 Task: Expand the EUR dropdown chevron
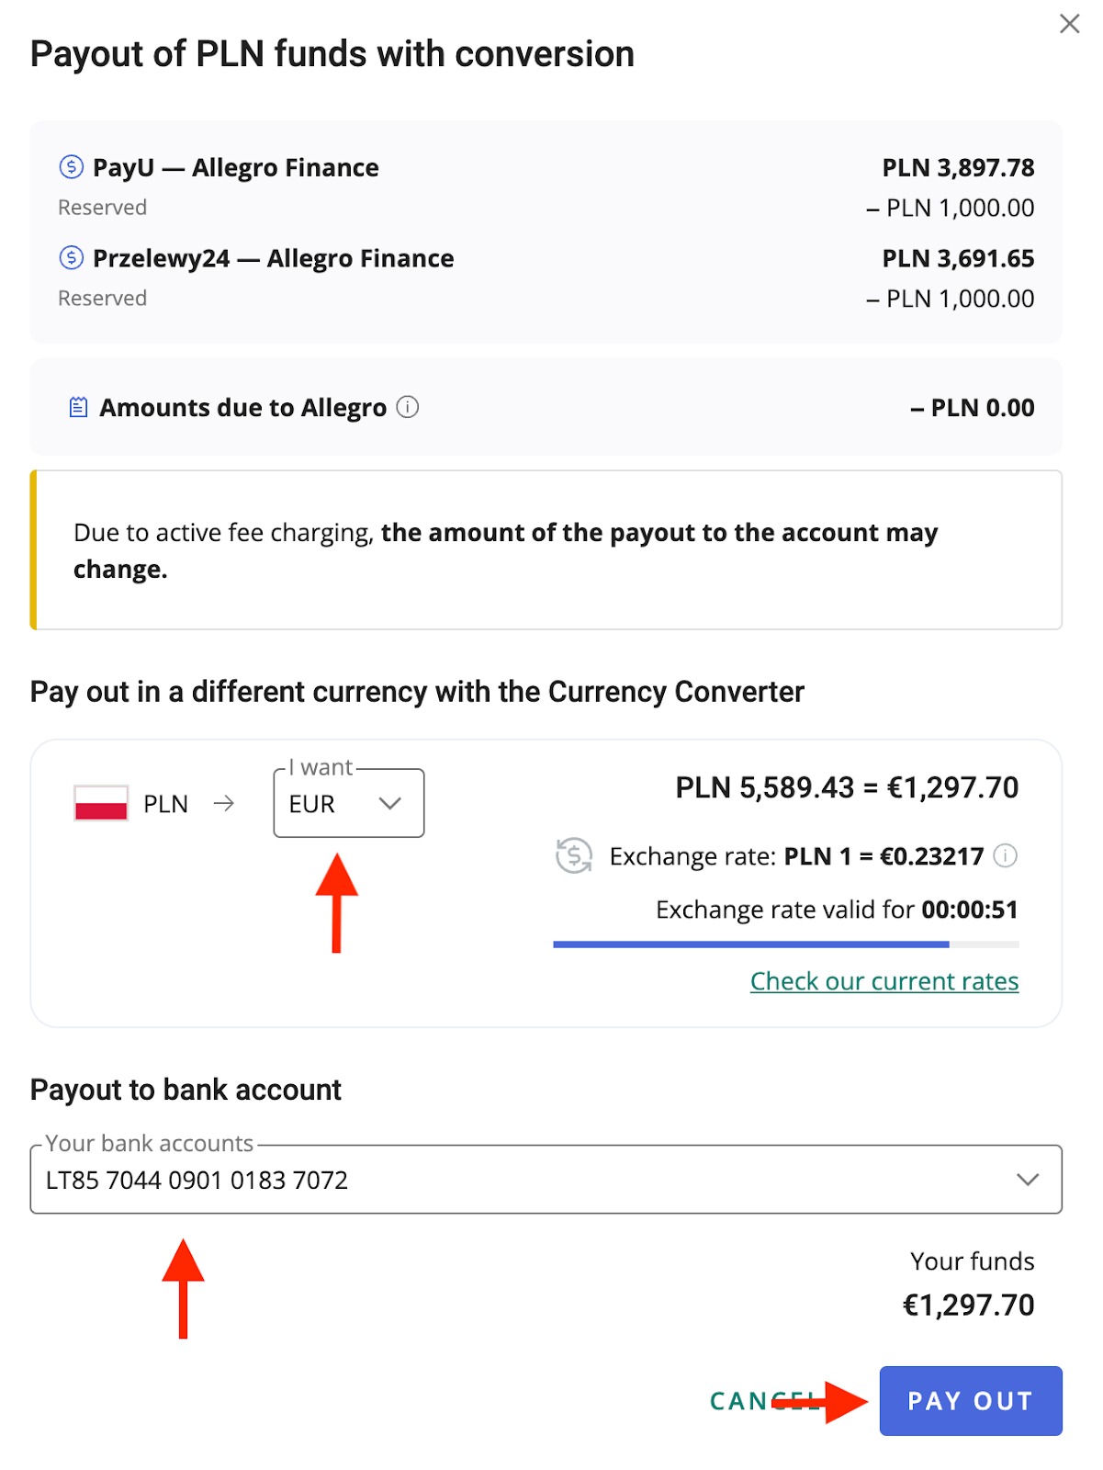tap(390, 803)
